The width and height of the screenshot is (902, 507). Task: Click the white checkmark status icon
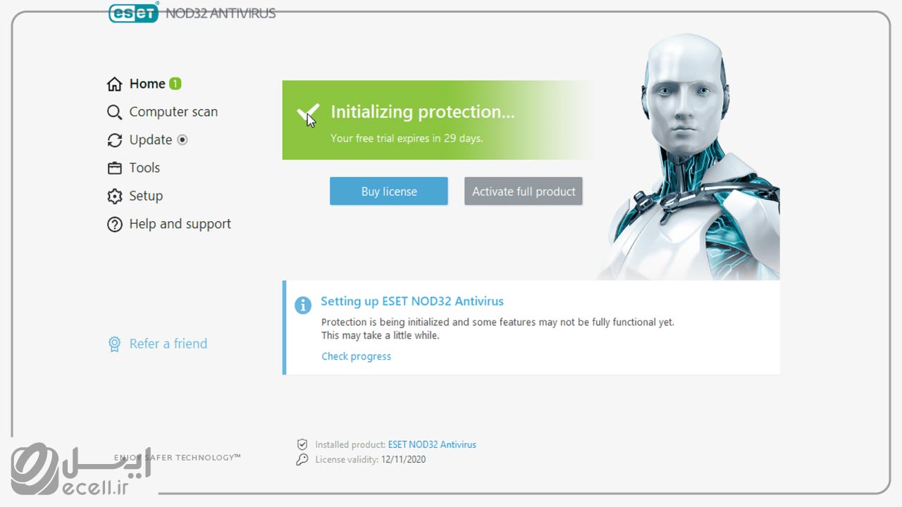(308, 113)
